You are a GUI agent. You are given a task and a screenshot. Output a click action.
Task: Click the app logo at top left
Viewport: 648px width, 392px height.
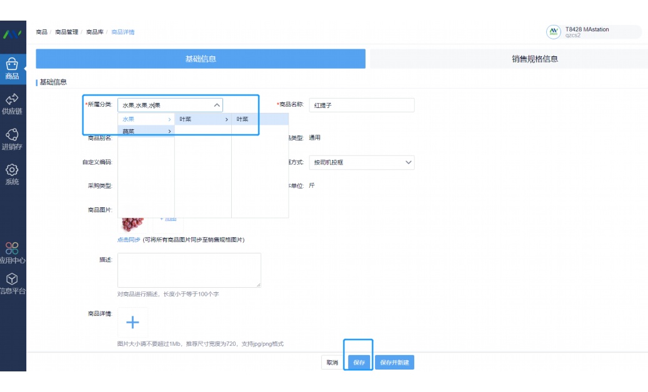point(12,33)
